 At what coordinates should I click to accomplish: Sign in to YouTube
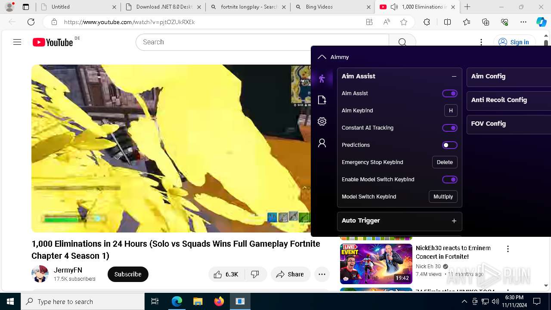coord(514,42)
